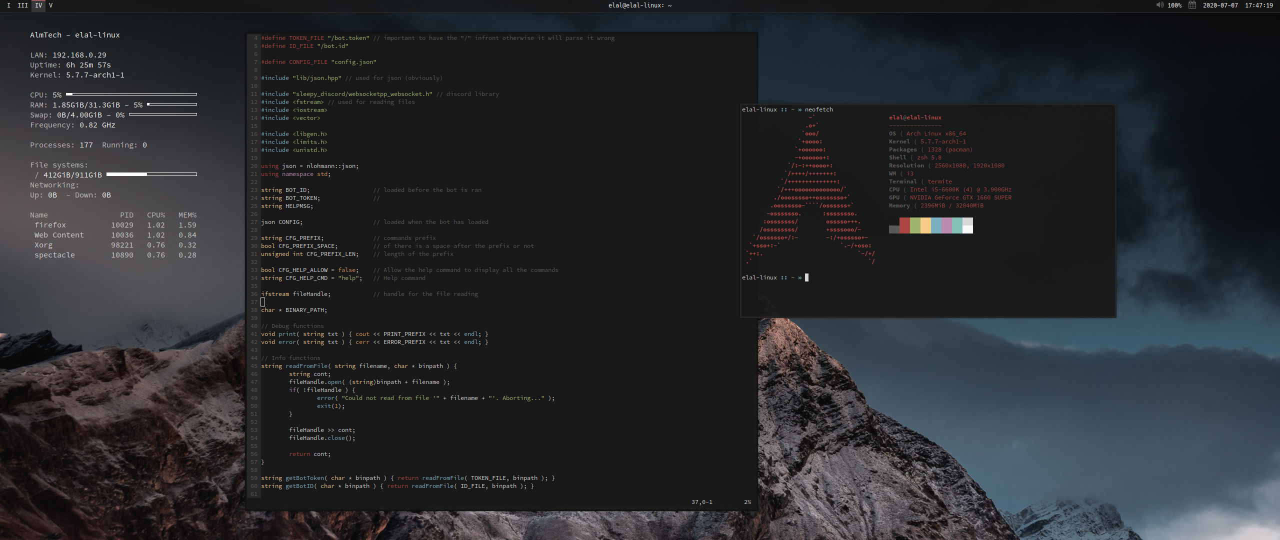Image resolution: width=1280 pixels, height=540 pixels.
Task: Click the using namespace std; line
Action: pyautogui.click(x=295, y=174)
